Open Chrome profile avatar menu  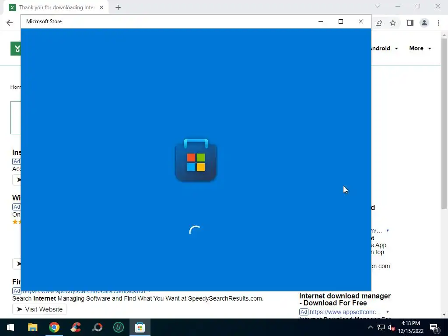click(x=424, y=23)
